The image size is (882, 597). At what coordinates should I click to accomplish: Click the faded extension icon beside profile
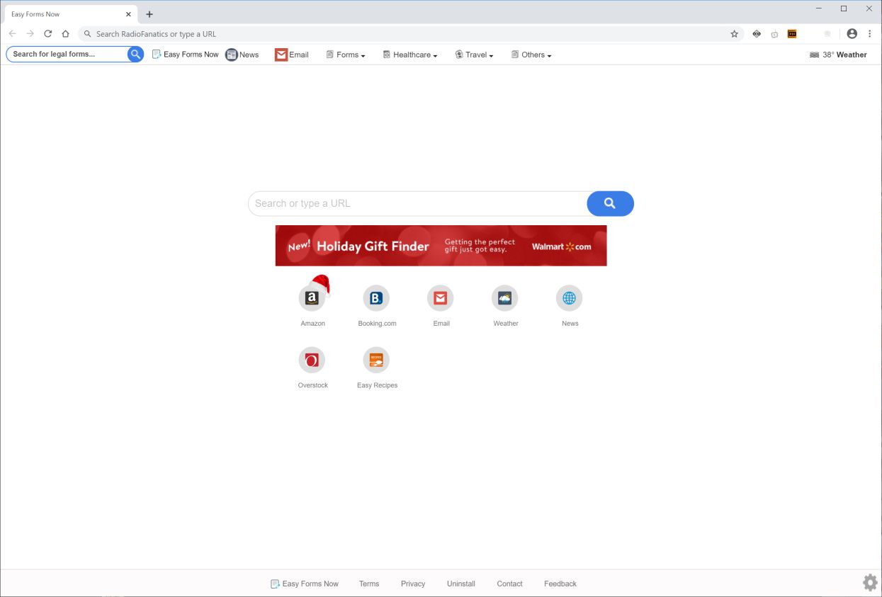click(827, 34)
